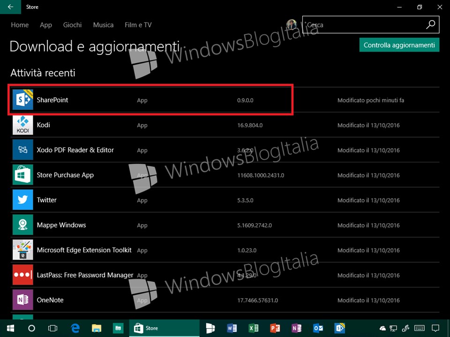The image size is (450, 337).
Task: Open Windows Ink Workspace pen icon
Action: tap(405, 329)
